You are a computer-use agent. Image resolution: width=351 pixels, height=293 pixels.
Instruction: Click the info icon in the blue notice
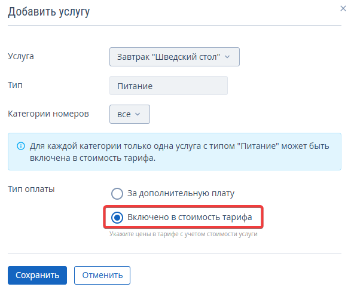coord(21,146)
